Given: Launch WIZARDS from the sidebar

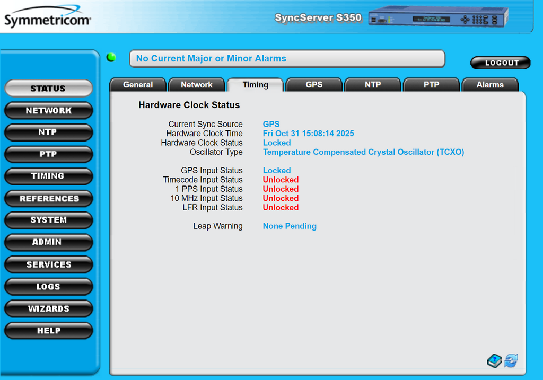Looking at the screenshot, I should pyautogui.click(x=49, y=308).
